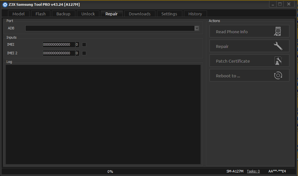The height and width of the screenshot is (176, 298).
Task: Click the Z3X gear app icon in title bar
Action: coord(5,4)
